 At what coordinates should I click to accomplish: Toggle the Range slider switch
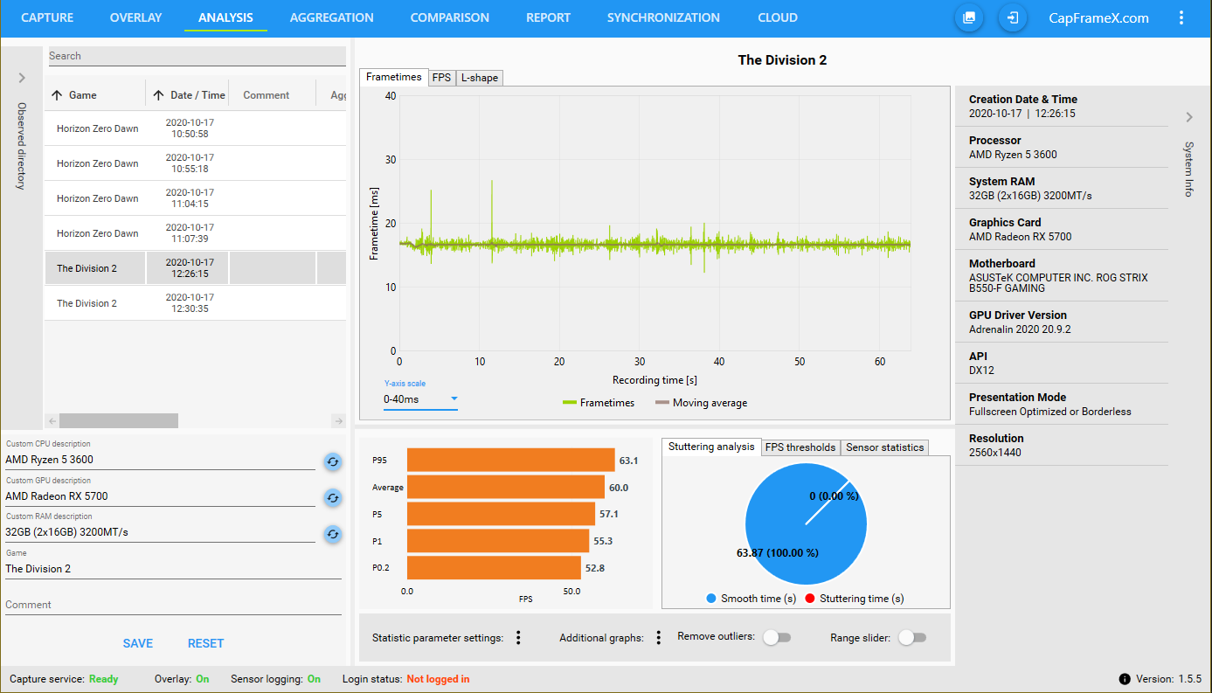(912, 637)
